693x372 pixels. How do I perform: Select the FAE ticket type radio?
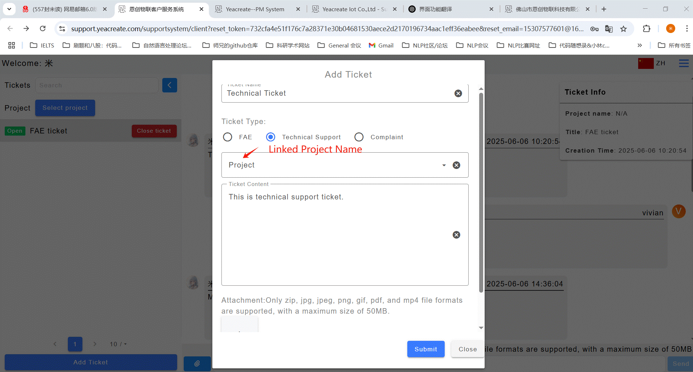click(x=228, y=137)
